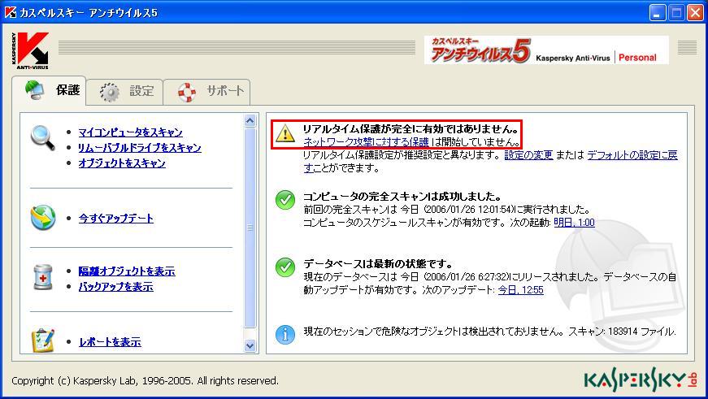
Task: Click データベースは最新の状態です heading
Action: tap(378, 264)
